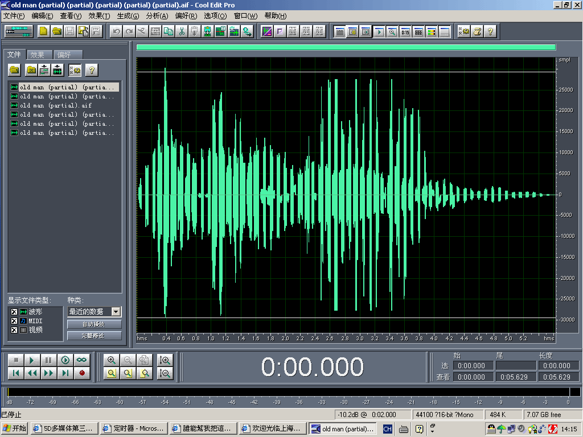Toggle the MIDI file type checkbox
Viewport: 583px width, 437px height.
pyautogui.click(x=14, y=321)
